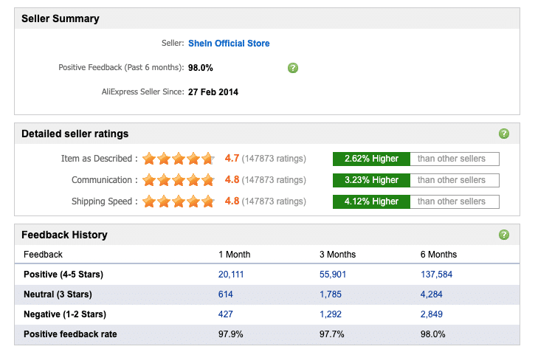Select the Neutral (3 Stars) row label

click(x=58, y=294)
